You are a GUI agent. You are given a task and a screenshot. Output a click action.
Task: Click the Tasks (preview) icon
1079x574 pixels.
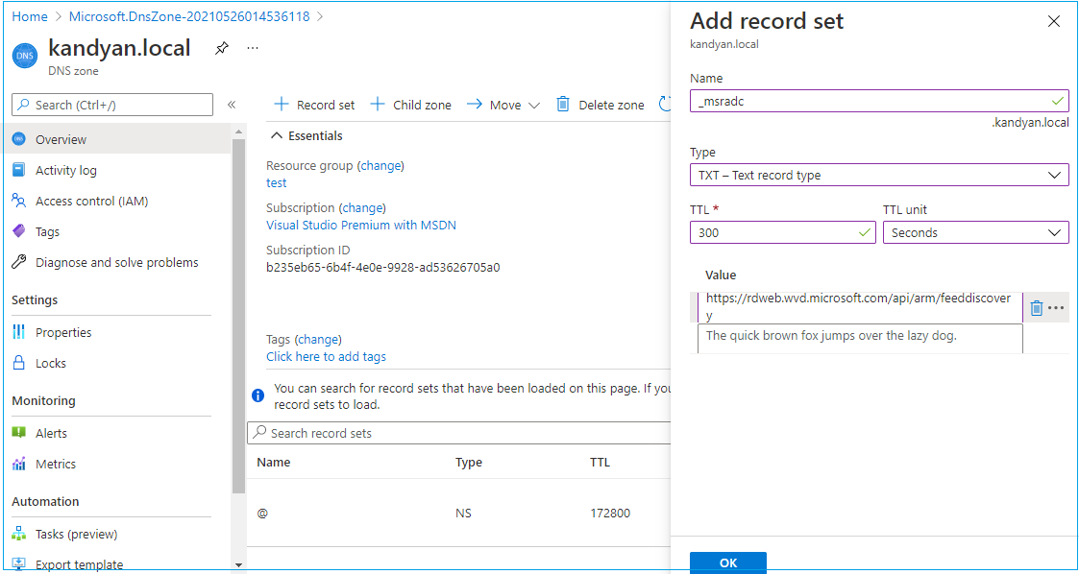coord(19,534)
